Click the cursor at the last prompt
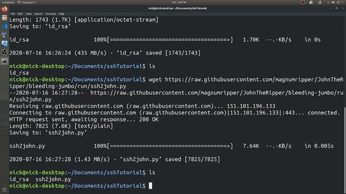 pos(150,186)
